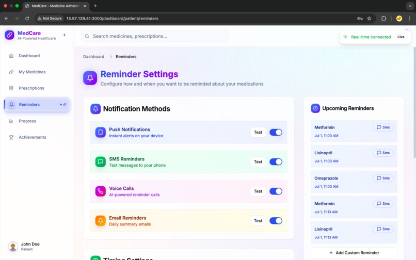Click the Dashboard home icon in sidebar

(x=11, y=56)
